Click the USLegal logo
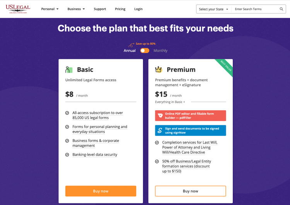This screenshot has width=290, height=205. pyautogui.click(x=18, y=9)
